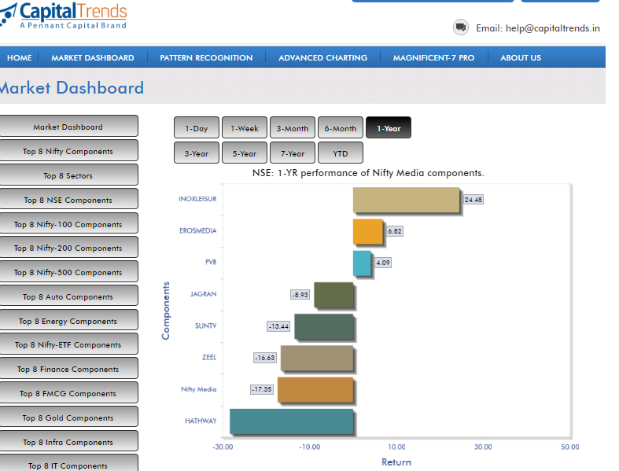Open the HOME menu item

(20, 57)
